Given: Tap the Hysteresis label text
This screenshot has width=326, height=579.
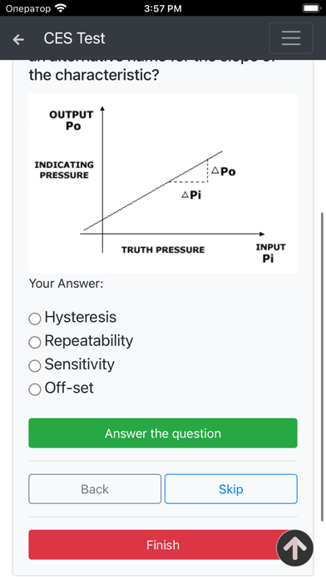Looking at the screenshot, I should (81, 317).
